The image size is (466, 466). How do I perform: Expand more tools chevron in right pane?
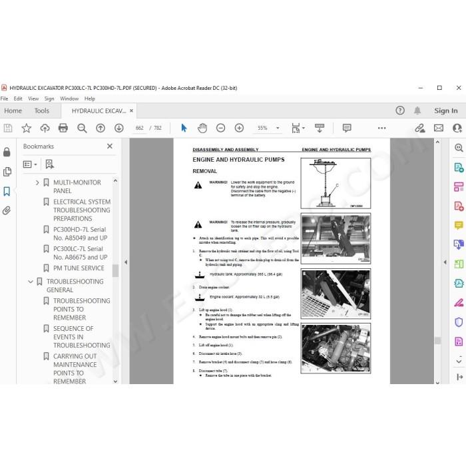coord(459,361)
